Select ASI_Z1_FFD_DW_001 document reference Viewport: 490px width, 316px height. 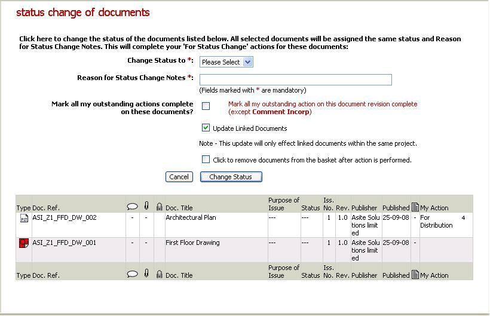pyautogui.click(x=64, y=243)
